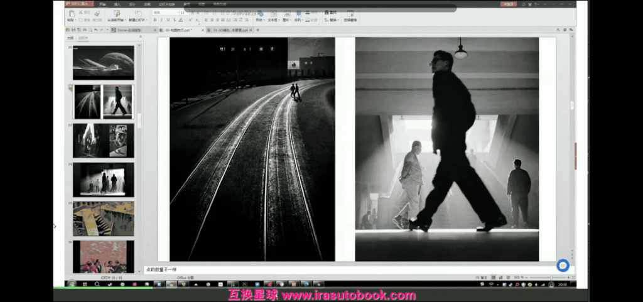Click the Format Painter brush icon
Viewport: 643px width, 302px height.
[97, 13]
